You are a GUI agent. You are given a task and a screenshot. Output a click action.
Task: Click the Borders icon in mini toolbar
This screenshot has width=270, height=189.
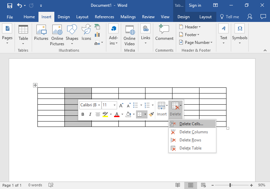point(139,114)
